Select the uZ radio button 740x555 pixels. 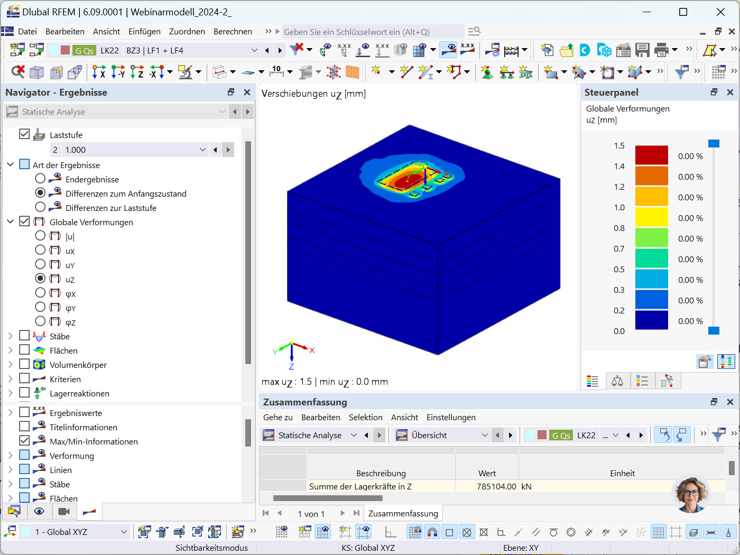(x=40, y=279)
